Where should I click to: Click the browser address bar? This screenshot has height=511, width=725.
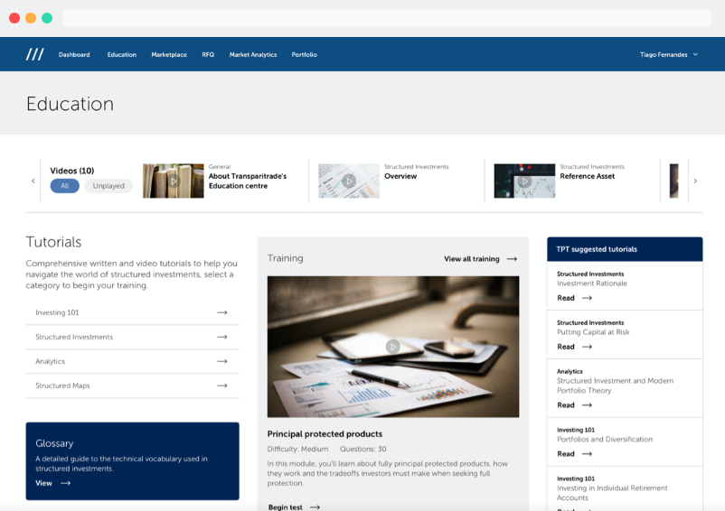tap(387, 18)
